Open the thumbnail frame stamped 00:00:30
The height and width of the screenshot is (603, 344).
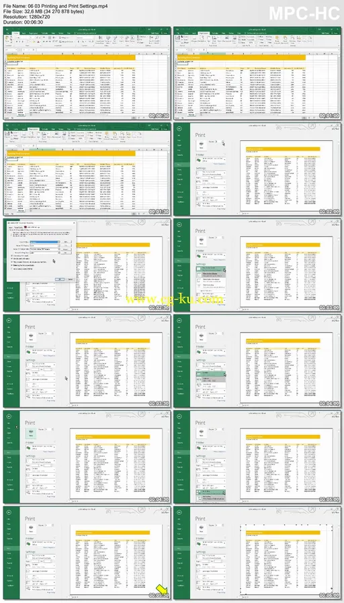click(x=87, y=73)
